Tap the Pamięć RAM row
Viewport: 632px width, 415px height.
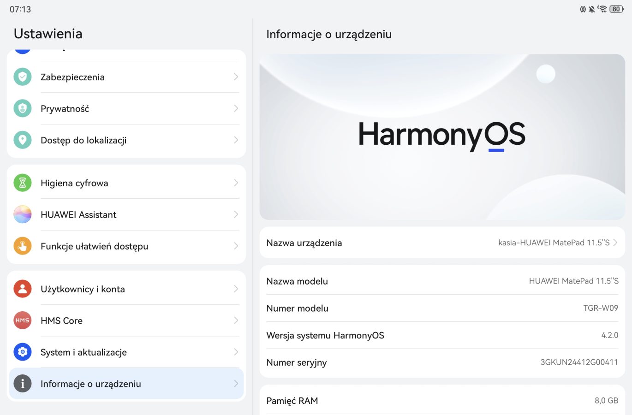tap(442, 400)
